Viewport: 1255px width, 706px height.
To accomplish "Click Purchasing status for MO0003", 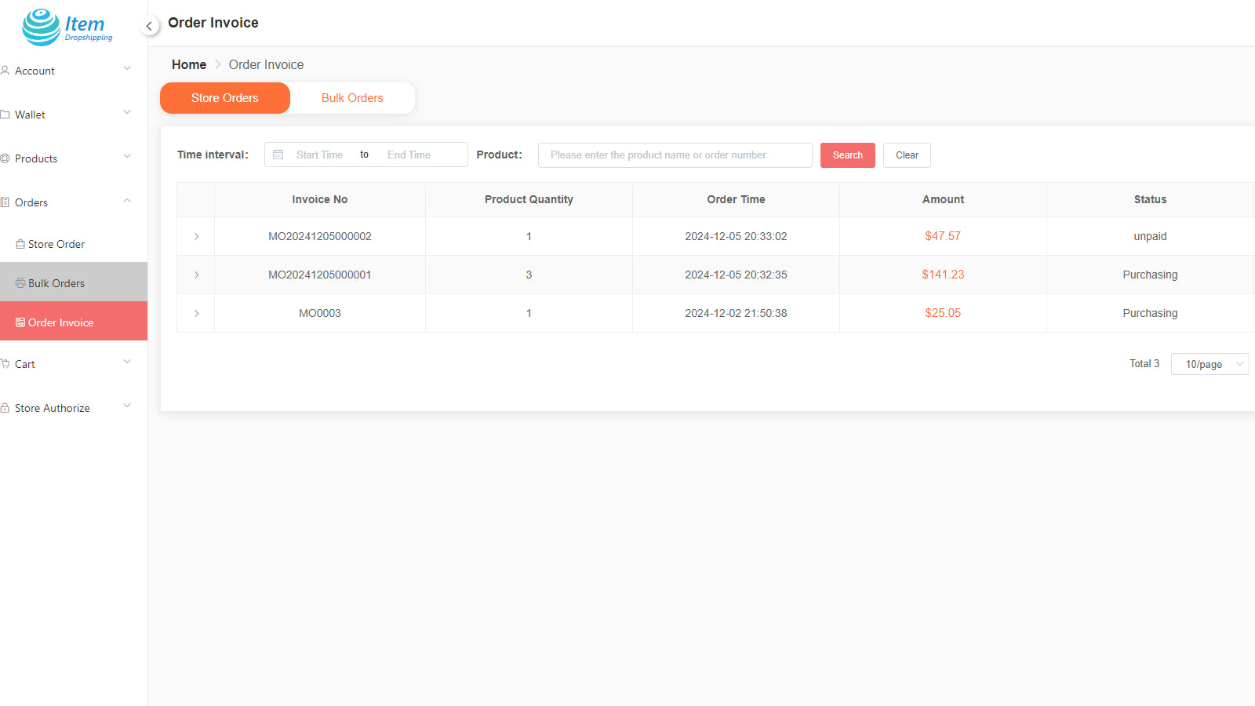I will 1150,313.
